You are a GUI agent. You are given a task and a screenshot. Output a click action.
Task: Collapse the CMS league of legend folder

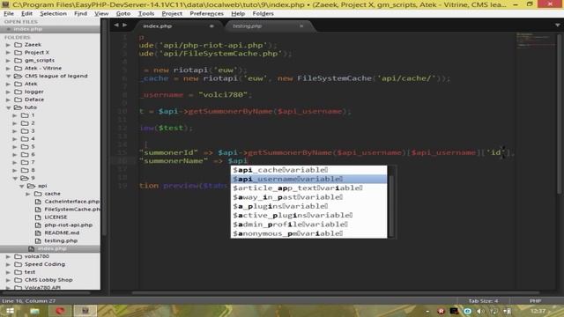tap(8, 76)
